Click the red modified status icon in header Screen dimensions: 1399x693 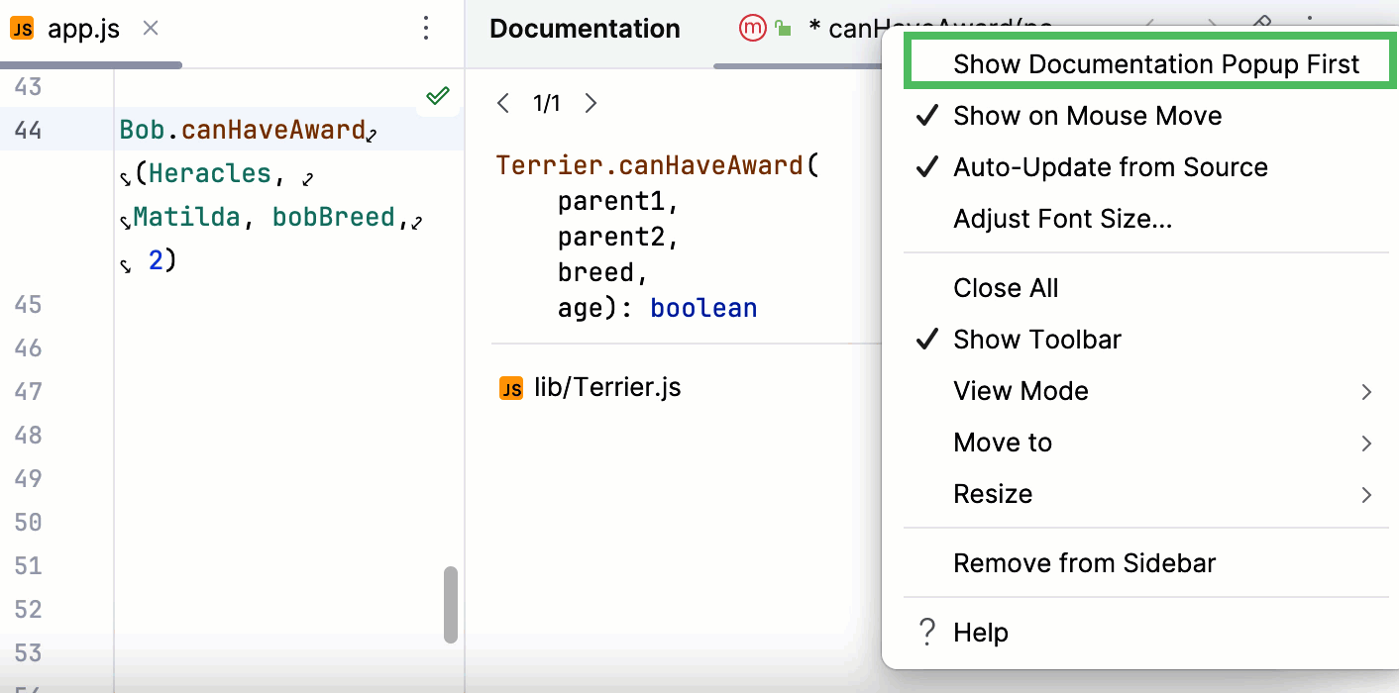point(752,28)
